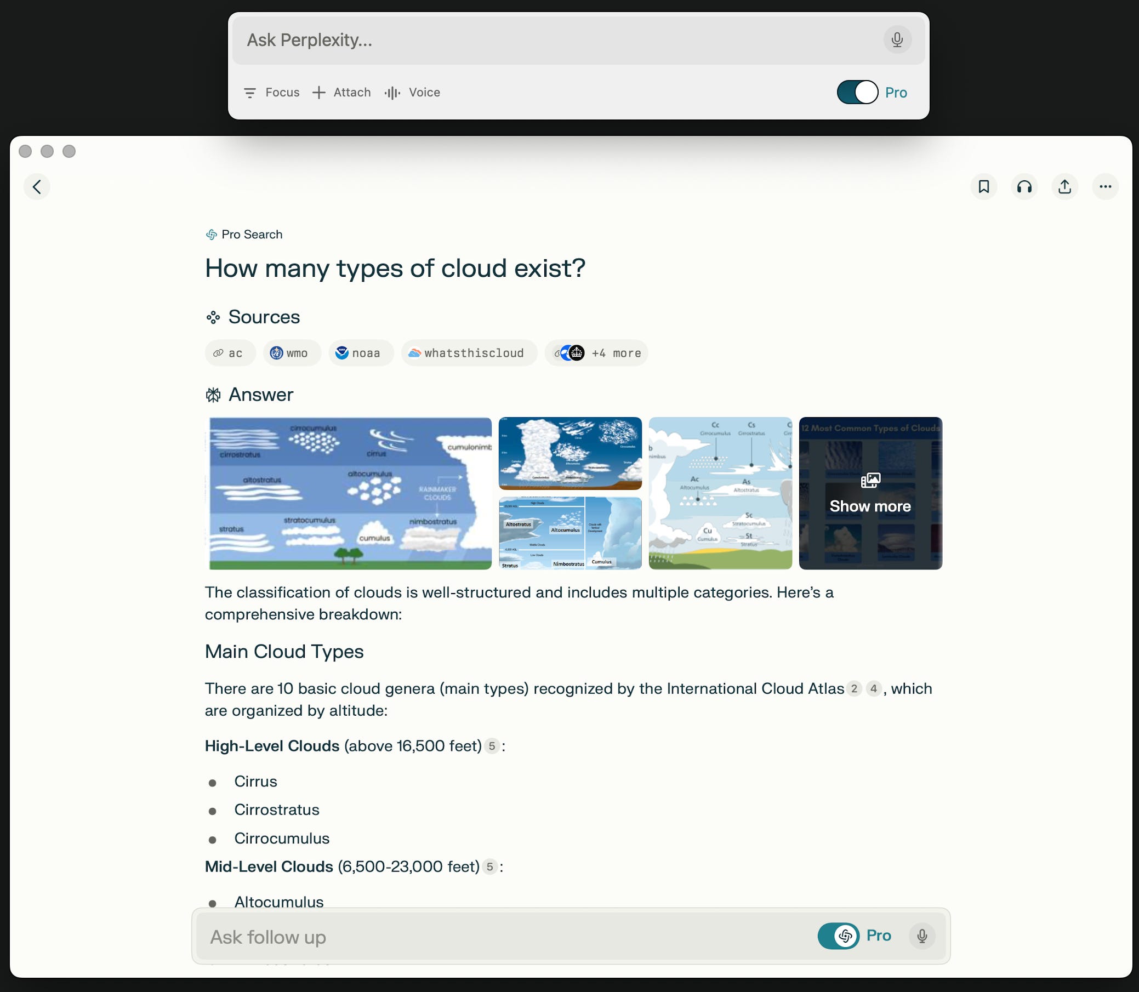The height and width of the screenshot is (992, 1139).
Task: Open the noaa source chip
Action: [361, 353]
